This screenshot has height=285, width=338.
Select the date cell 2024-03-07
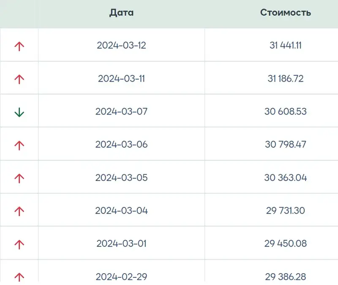tap(121, 112)
